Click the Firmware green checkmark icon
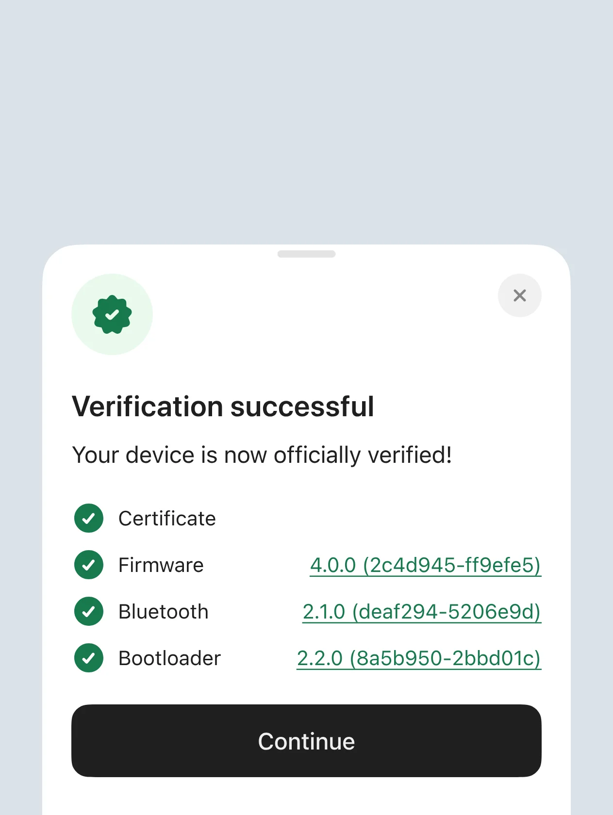The width and height of the screenshot is (613, 815). tap(89, 565)
